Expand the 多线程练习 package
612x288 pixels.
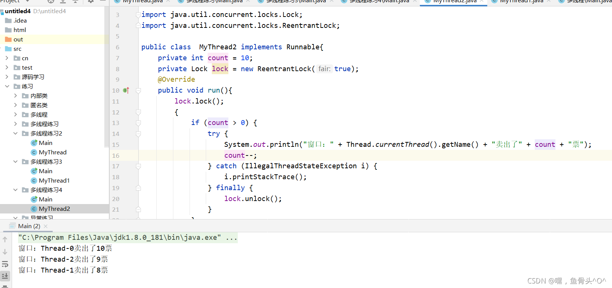15,124
